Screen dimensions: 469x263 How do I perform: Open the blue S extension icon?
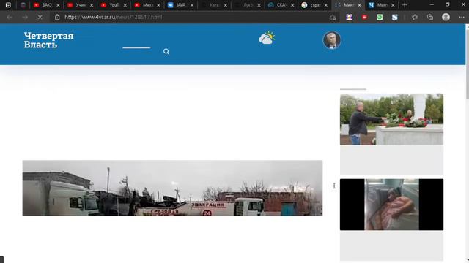pos(395,18)
